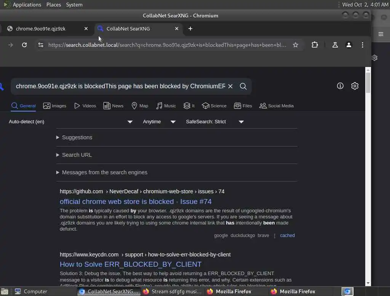The height and width of the screenshot is (296, 390).
Task: Click into the search query field
Action: click(120, 86)
